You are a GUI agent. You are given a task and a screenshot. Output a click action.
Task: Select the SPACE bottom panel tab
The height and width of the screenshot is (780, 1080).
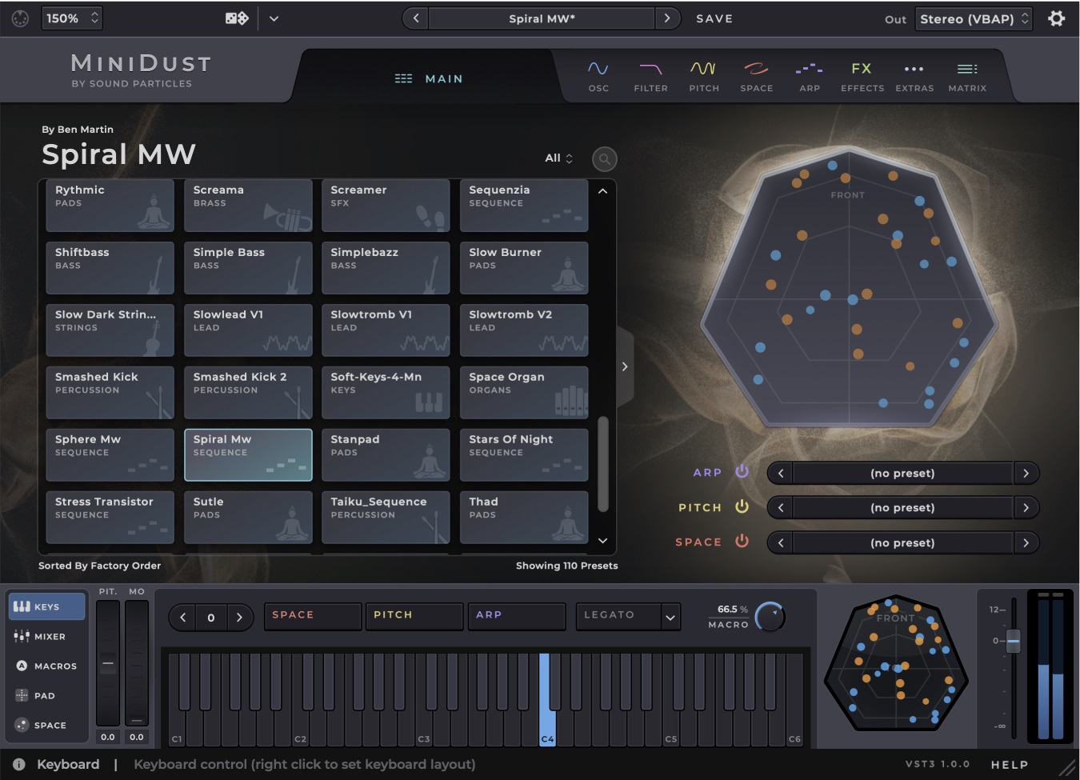46,725
